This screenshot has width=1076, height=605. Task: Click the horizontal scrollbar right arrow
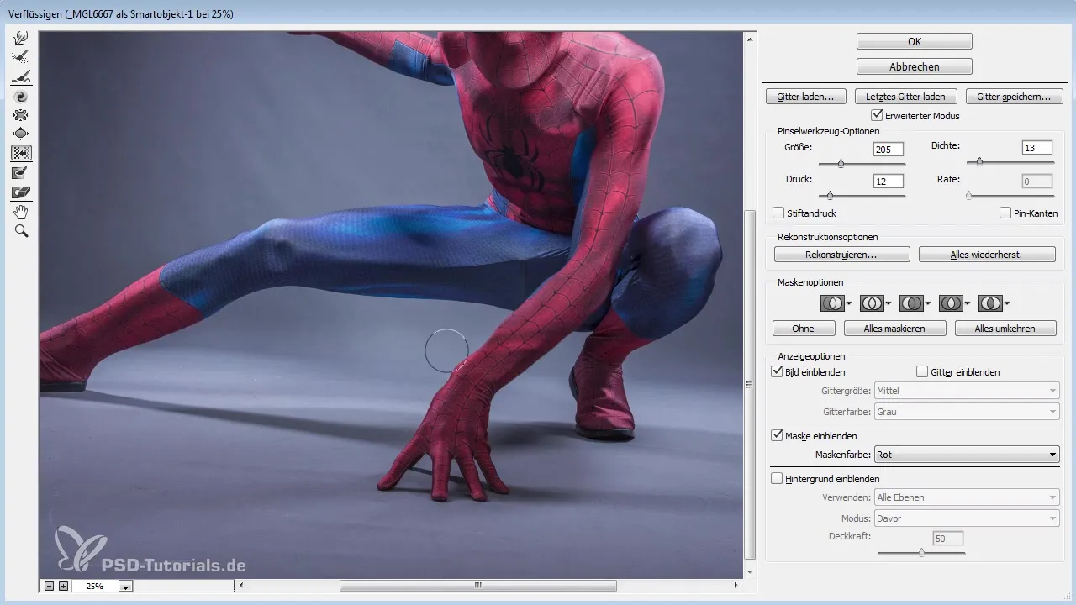click(736, 586)
